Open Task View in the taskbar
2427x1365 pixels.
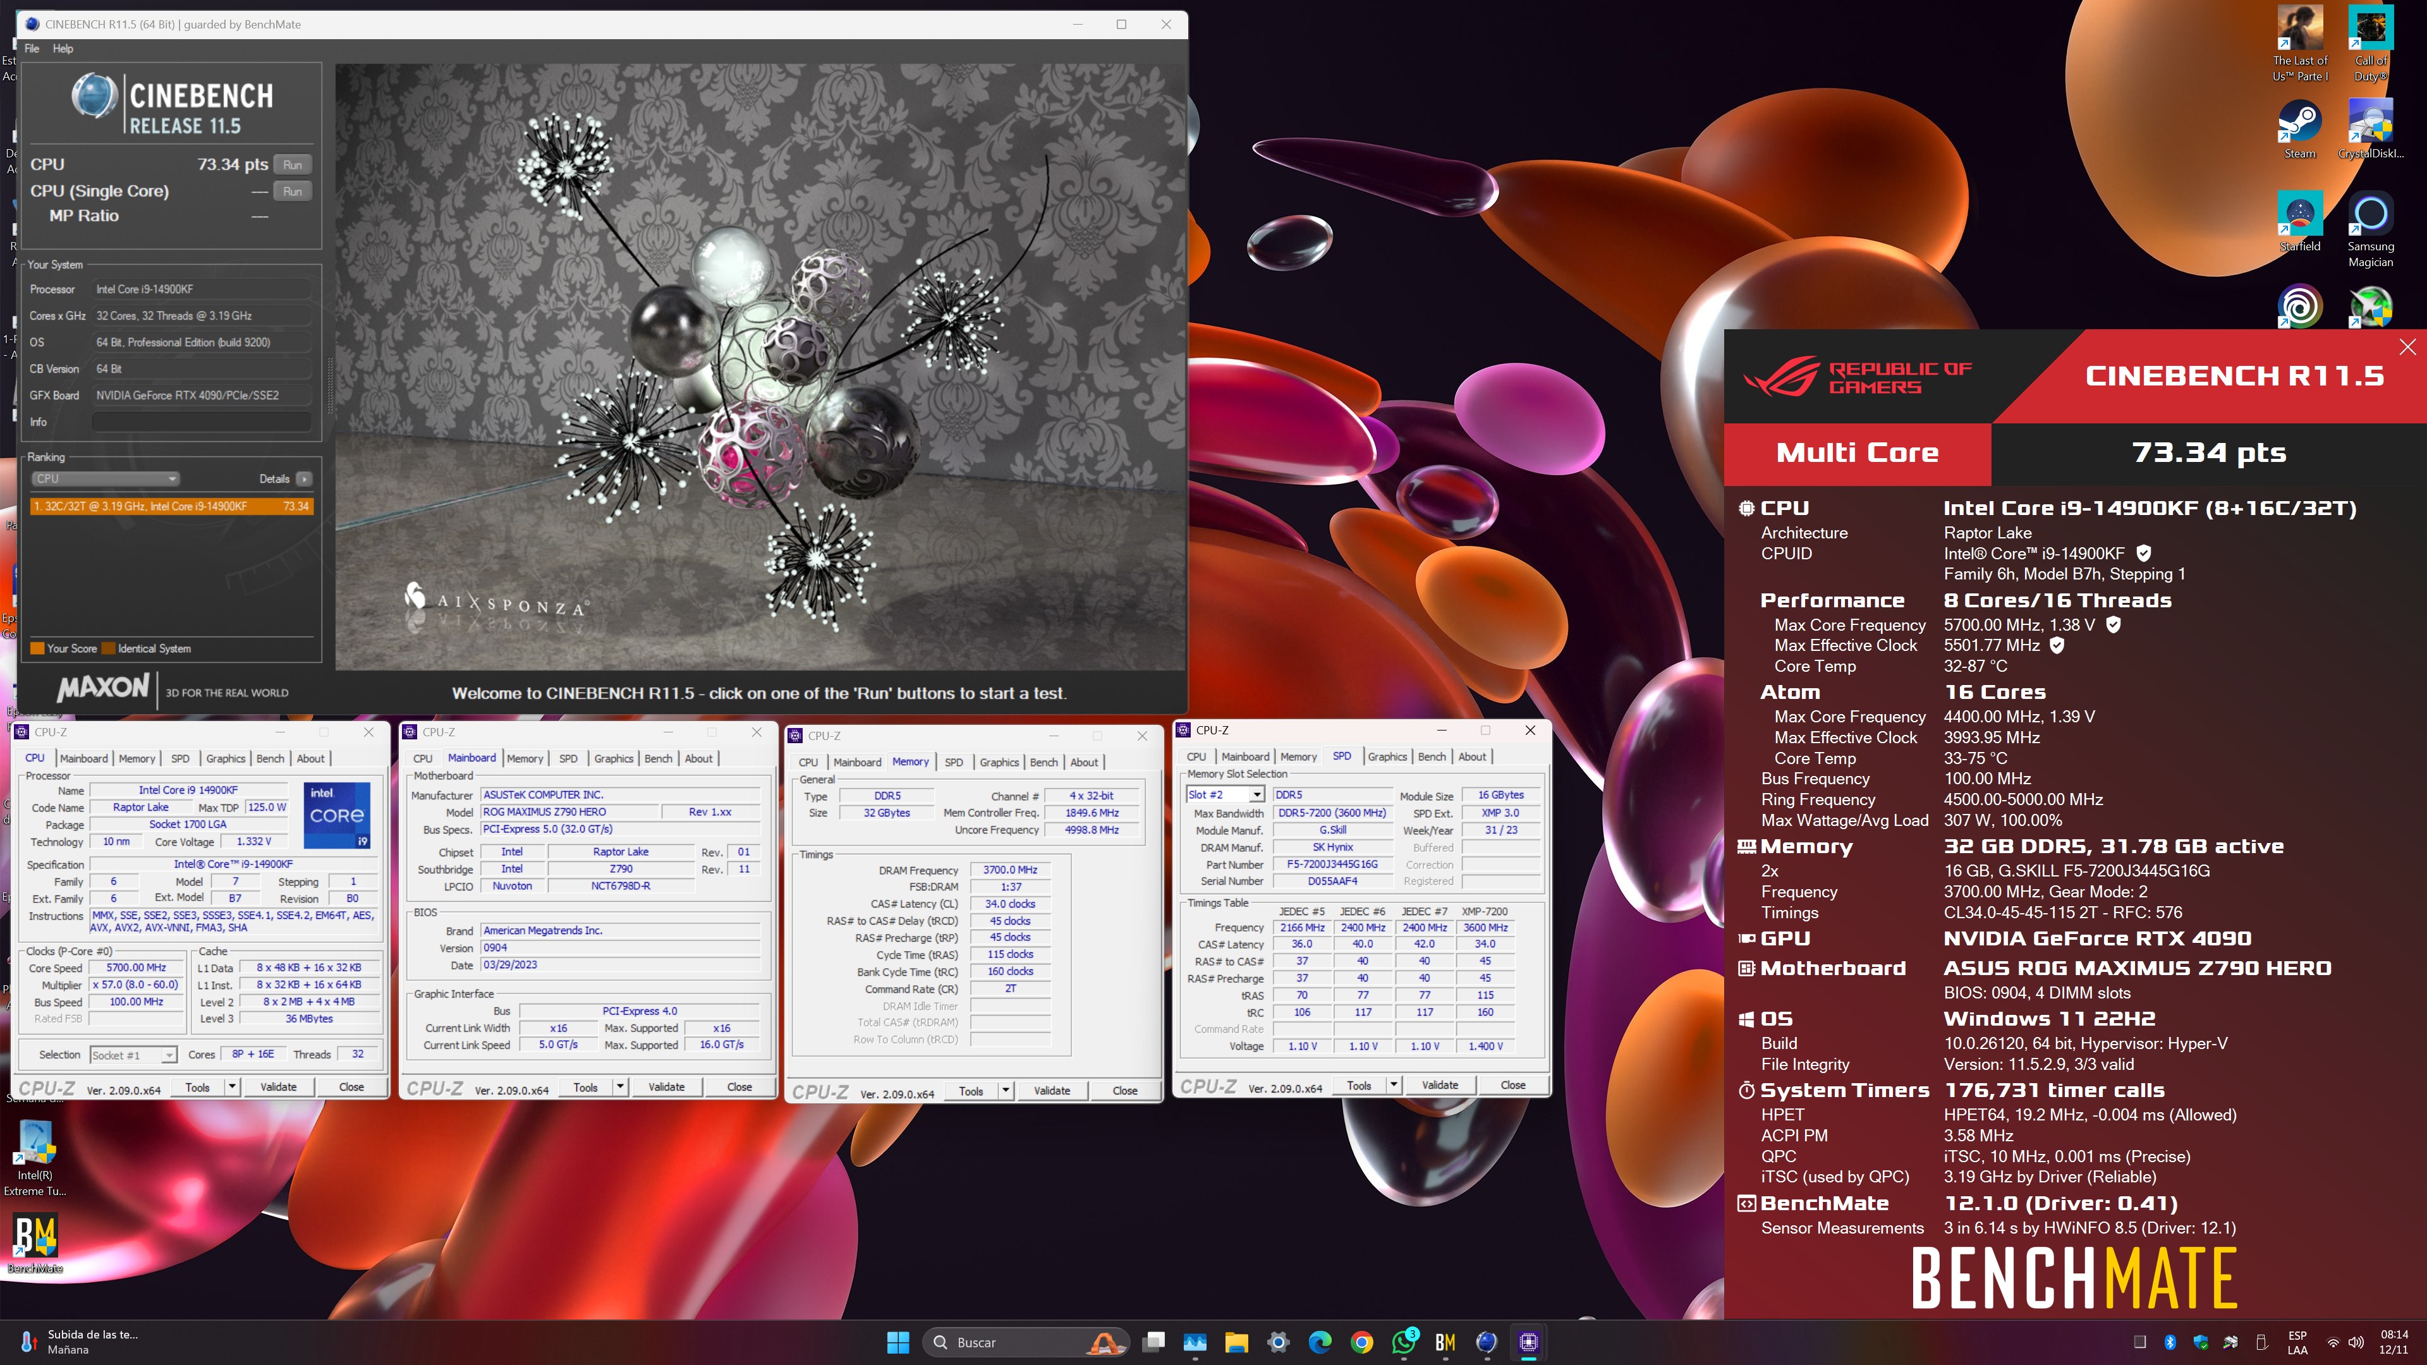(x=1153, y=1342)
